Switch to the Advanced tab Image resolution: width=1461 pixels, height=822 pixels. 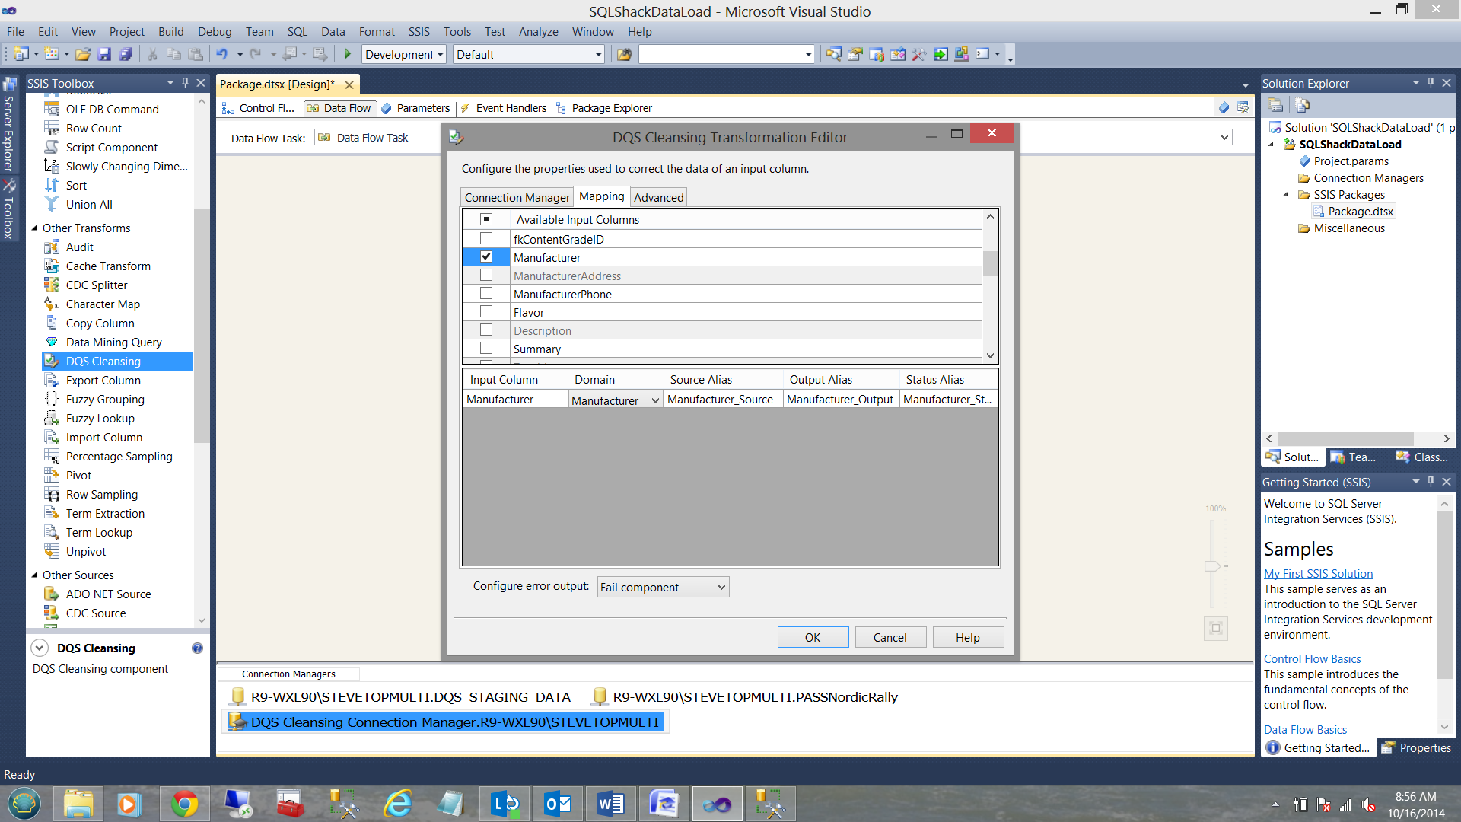tap(658, 197)
